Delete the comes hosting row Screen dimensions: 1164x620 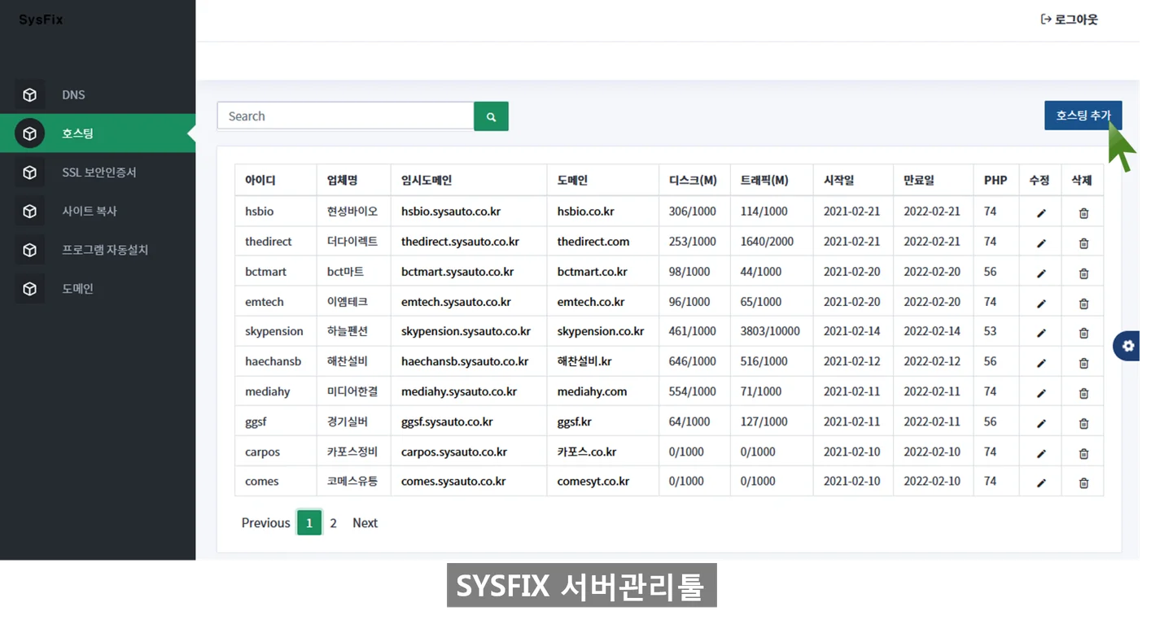tap(1083, 482)
